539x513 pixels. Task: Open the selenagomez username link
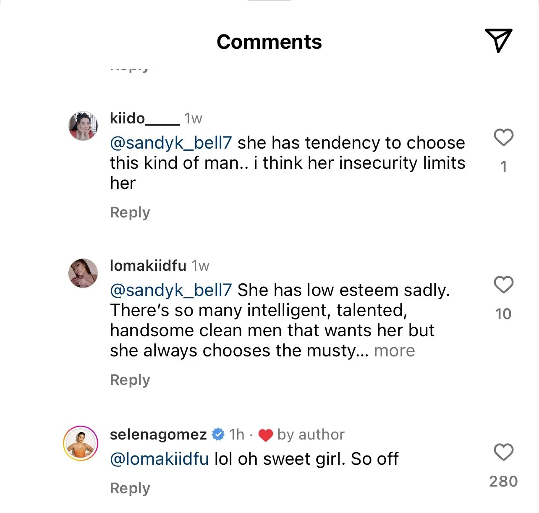158,434
